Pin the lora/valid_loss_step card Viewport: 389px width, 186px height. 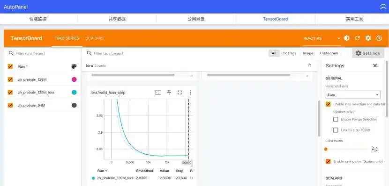(x=169, y=92)
